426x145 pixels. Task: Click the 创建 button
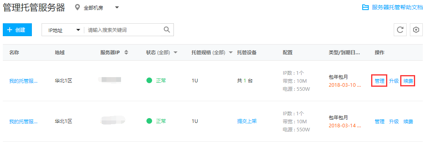click(17, 30)
